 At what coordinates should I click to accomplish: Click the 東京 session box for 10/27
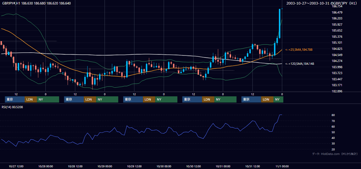(x=15, y=99)
